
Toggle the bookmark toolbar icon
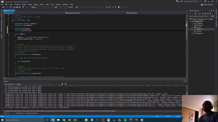119,7
